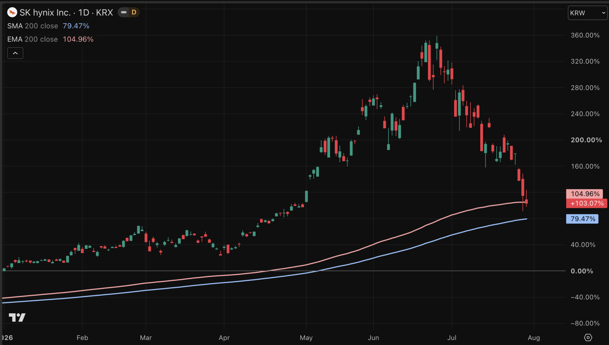Click the EMA value 104.96% in legend
Screen dimensions: 609x345
78,39
